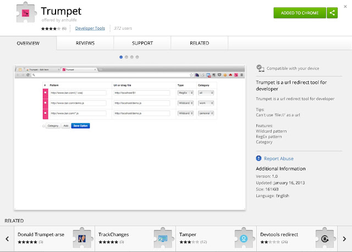
Task: Switch to the Support tab
Action: (142, 43)
